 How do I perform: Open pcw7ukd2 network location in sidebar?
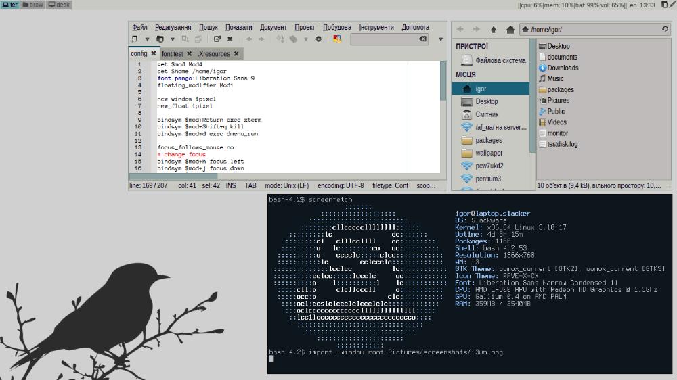[x=490, y=166]
